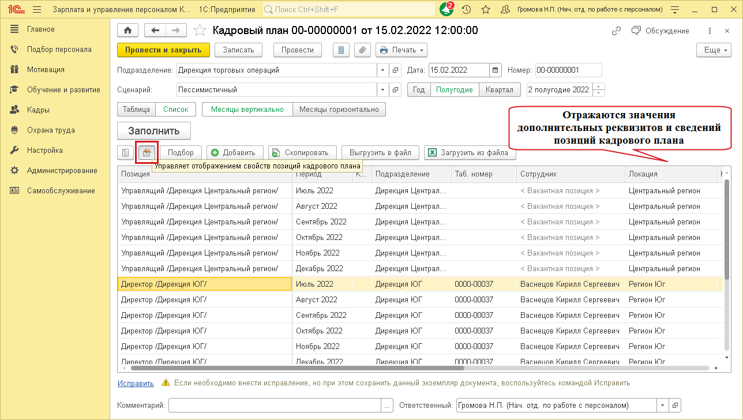
Task: Click the Комментарий input field
Action: 275,405
